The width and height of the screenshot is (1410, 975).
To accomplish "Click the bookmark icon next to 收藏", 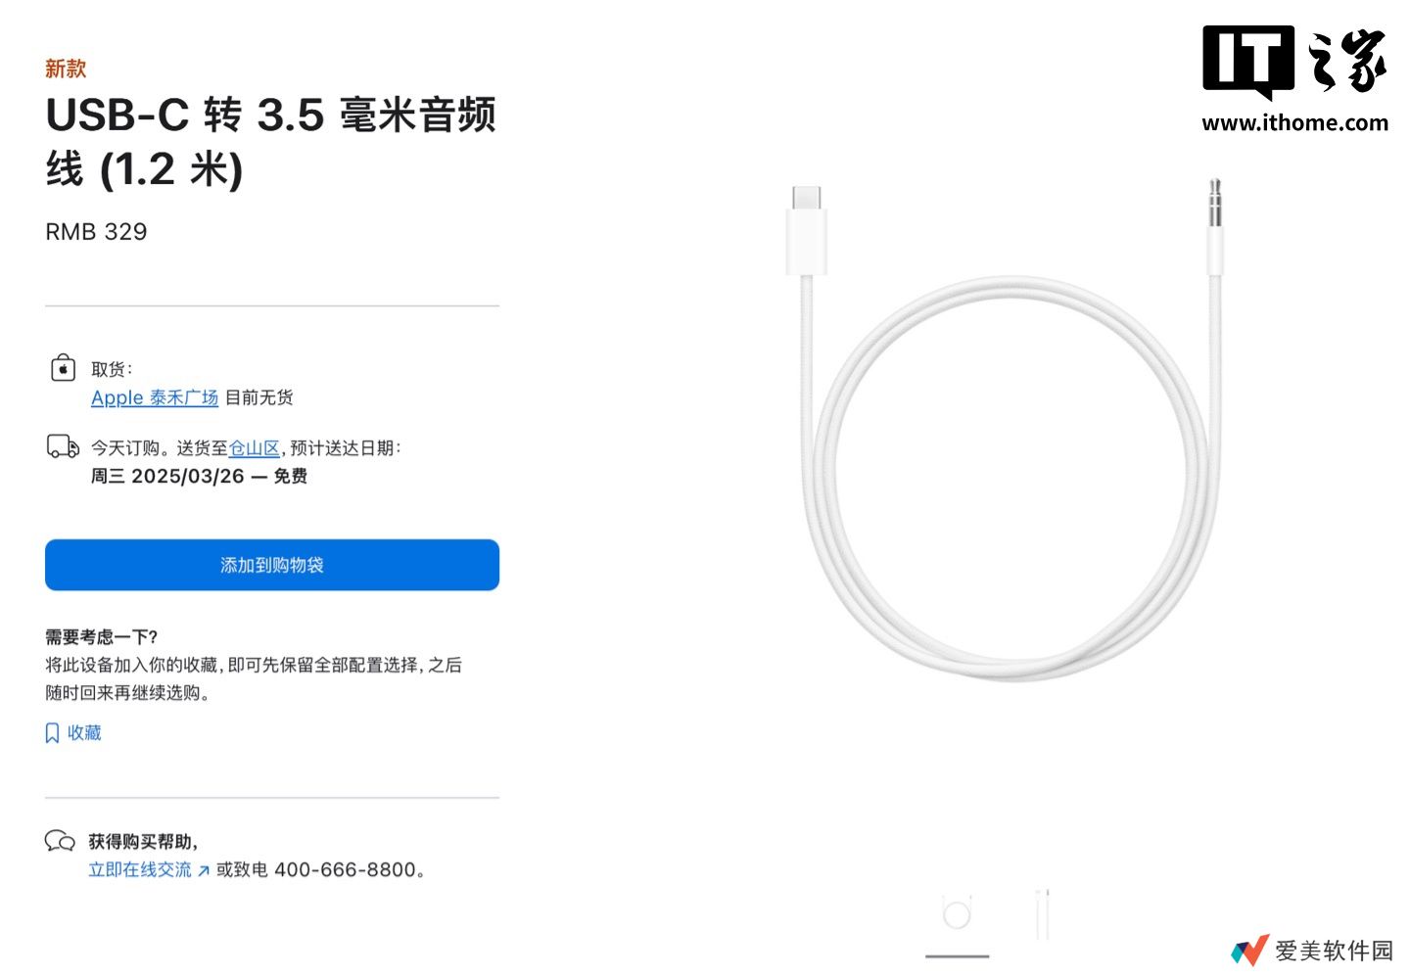I will 52,732.
